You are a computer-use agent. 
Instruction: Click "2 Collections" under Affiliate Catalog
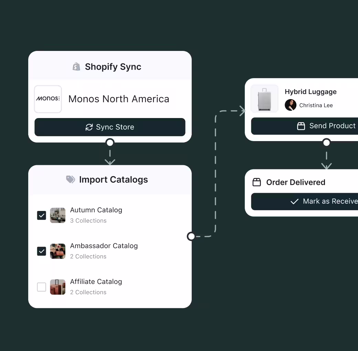tap(88, 292)
